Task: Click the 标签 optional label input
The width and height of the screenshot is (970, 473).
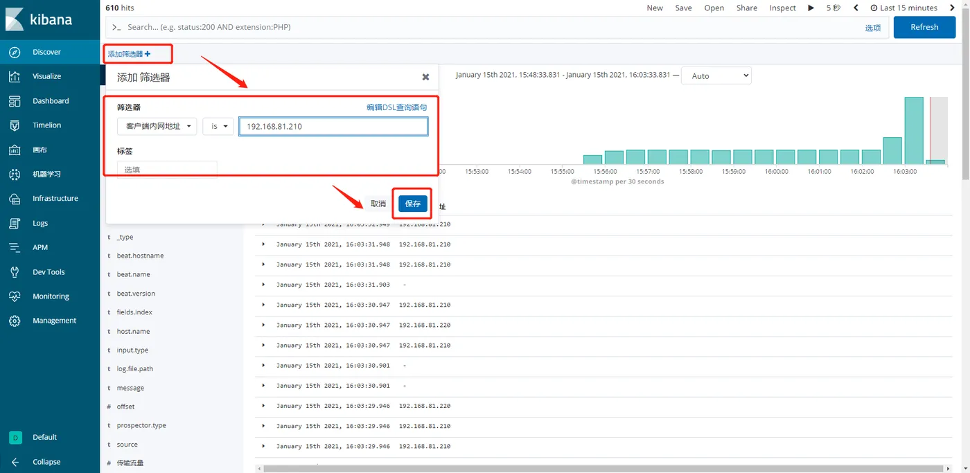Action: 167,169
